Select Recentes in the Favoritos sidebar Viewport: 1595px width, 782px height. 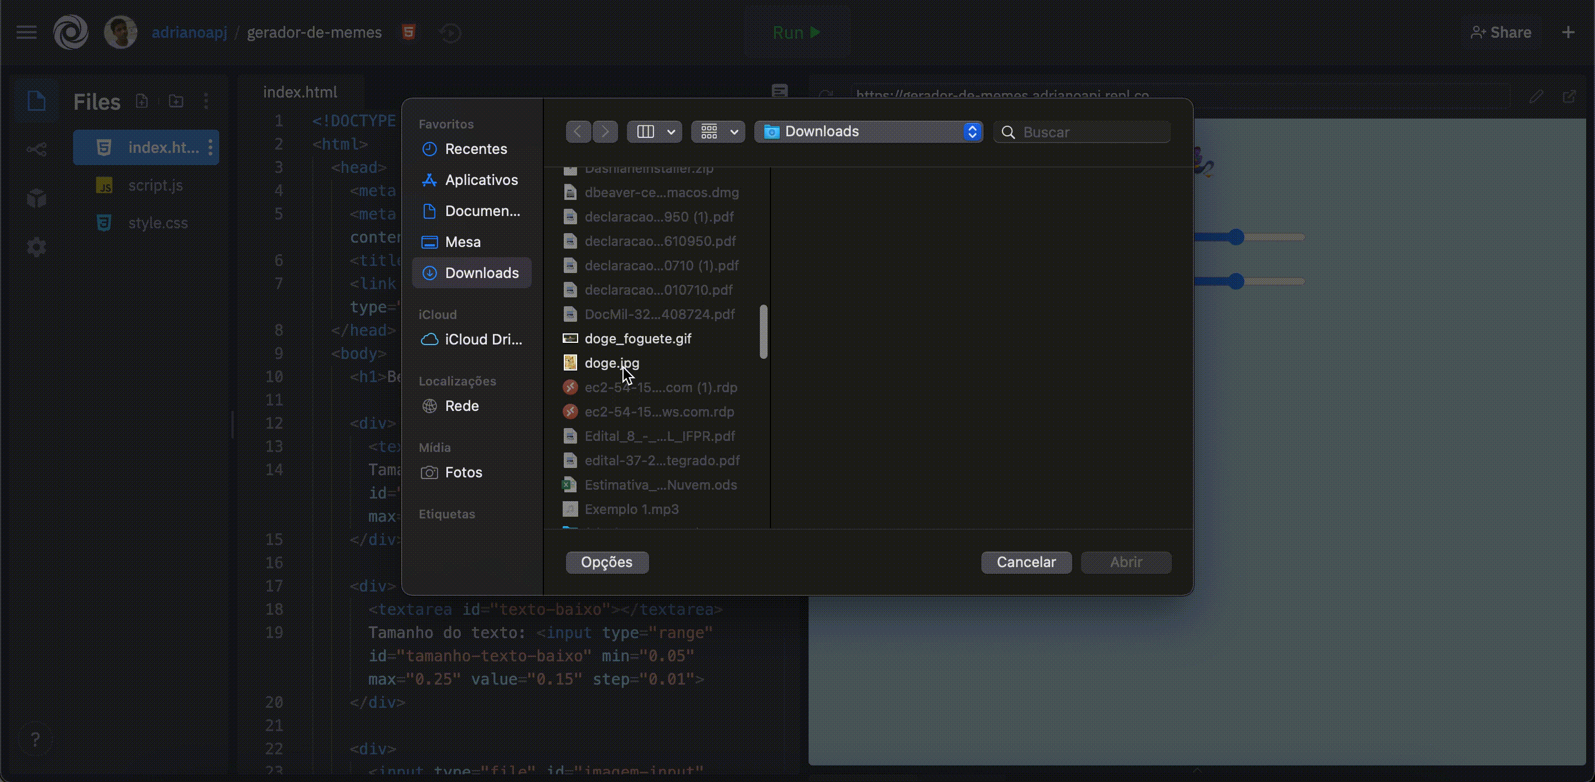click(x=475, y=149)
